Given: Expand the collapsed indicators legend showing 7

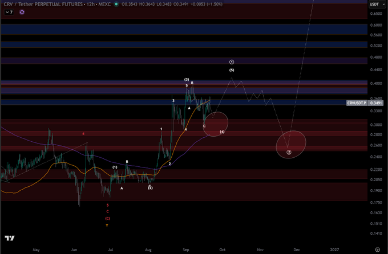Looking at the screenshot, I should point(9,12).
